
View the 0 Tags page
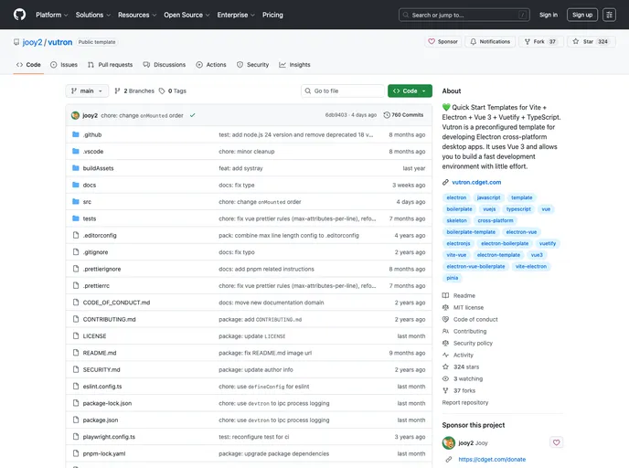[173, 91]
